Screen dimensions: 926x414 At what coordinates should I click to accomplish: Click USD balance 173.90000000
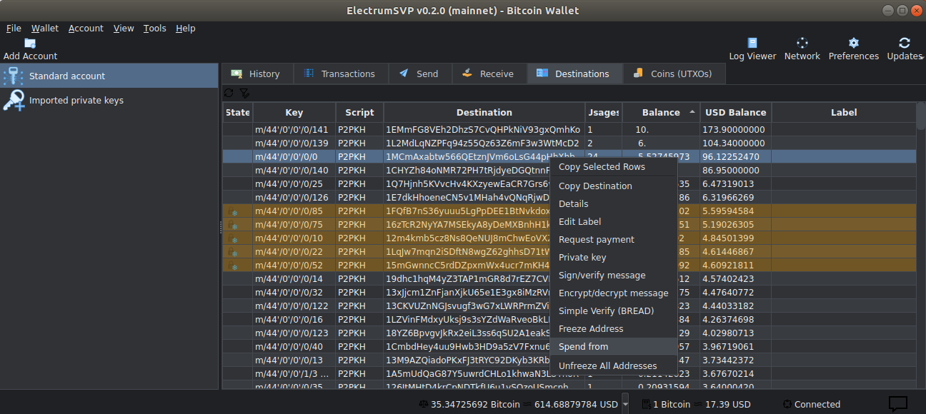(733, 130)
